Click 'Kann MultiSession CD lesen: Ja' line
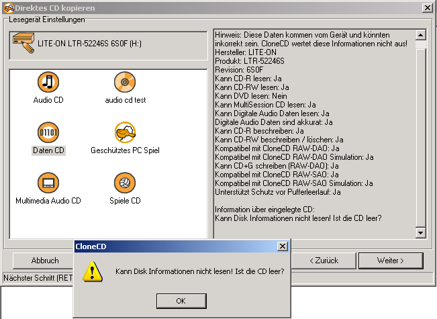The image size is (437, 319). click(265, 105)
